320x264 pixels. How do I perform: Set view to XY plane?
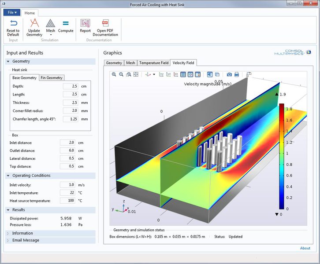tap(161, 74)
